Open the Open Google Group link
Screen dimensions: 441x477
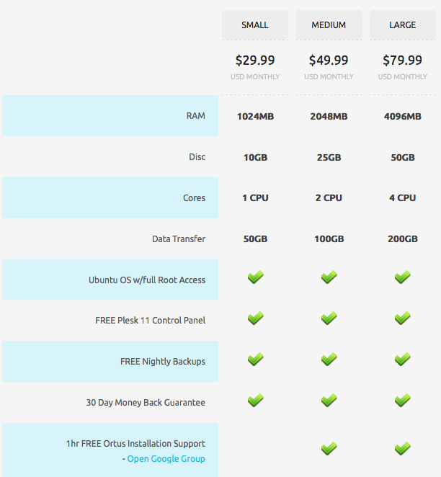pyautogui.click(x=166, y=459)
